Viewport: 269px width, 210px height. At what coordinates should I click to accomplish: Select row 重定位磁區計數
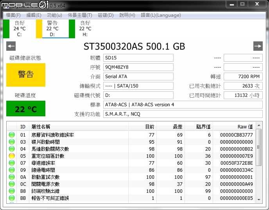(x=131, y=156)
